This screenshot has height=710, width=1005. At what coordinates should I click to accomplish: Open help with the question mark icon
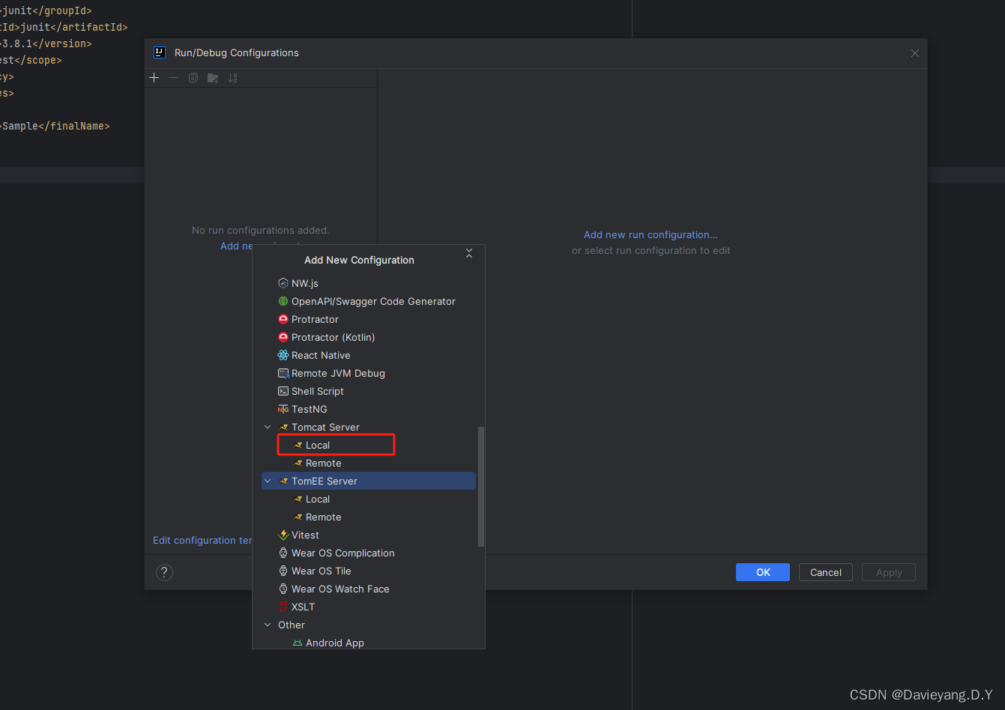click(x=164, y=572)
